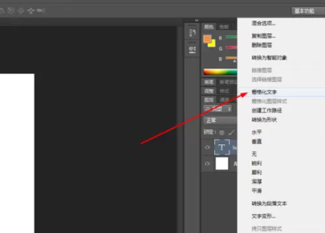Click the lock transparent pixels icon
325x233 pixels.
pos(221,133)
